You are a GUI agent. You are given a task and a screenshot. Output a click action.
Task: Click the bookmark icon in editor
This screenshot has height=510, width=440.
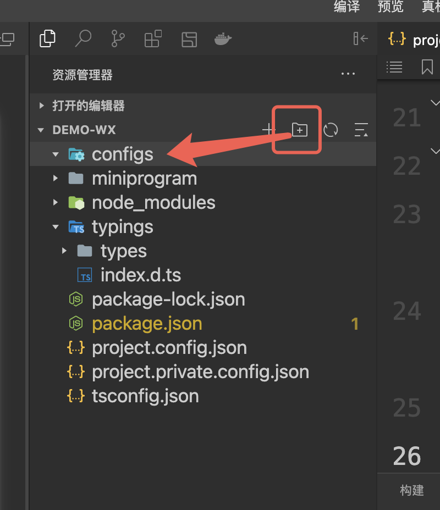(x=427, y=66)
